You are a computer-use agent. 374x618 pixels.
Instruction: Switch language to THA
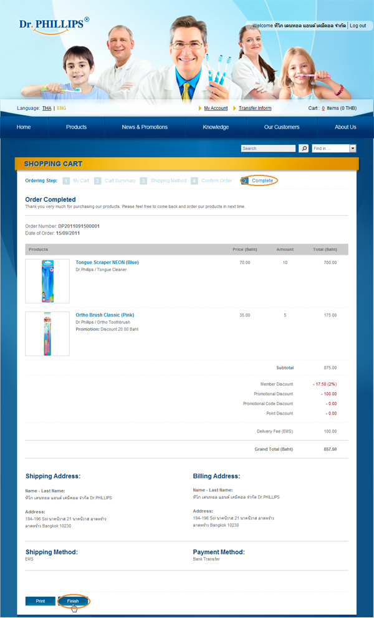coord(47,108)
